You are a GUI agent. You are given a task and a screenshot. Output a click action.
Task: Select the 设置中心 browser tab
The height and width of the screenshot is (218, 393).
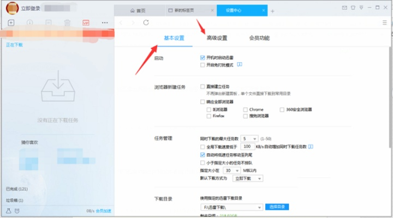(x=242, y=10)
